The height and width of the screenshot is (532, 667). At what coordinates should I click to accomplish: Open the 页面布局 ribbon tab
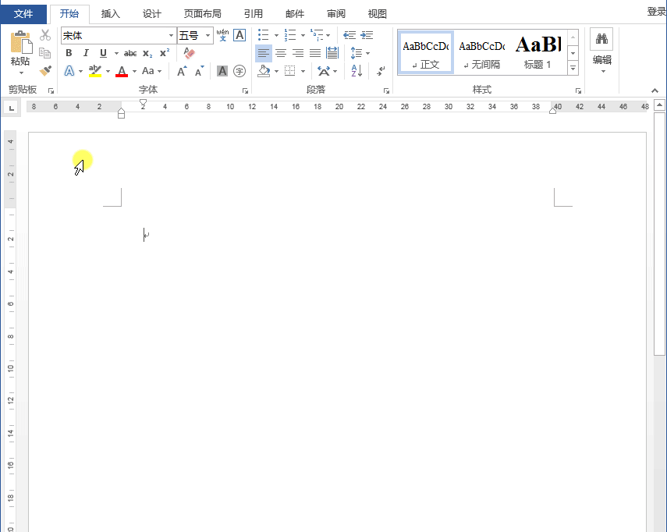point(202,13)
